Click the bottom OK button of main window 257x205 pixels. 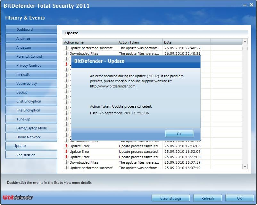[x=239, y=198]
